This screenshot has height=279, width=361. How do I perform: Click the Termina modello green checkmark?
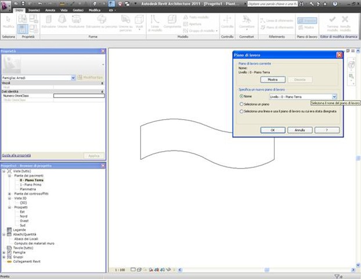[x=333, y=20]
